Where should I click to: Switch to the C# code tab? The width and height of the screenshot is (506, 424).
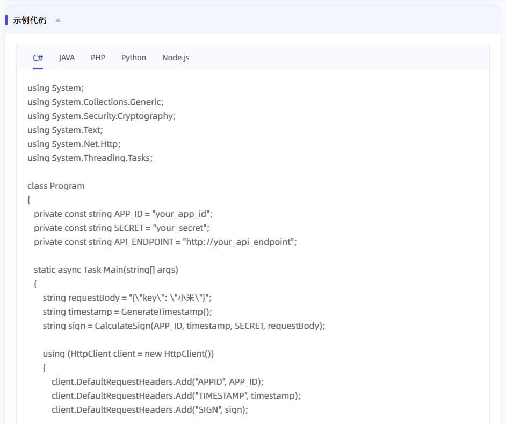(x=38, y=58)
